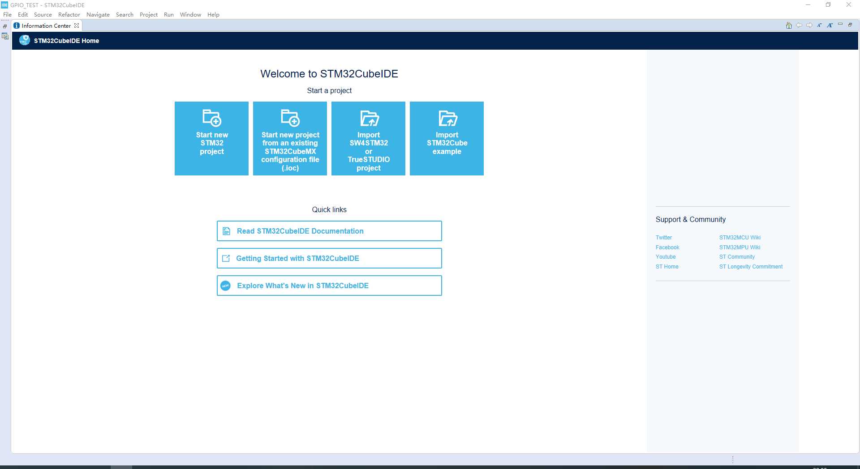Reduce font size with small A icon
Image resolution: width=860 pixels, height=469 pixels.
tap(819, 26)
